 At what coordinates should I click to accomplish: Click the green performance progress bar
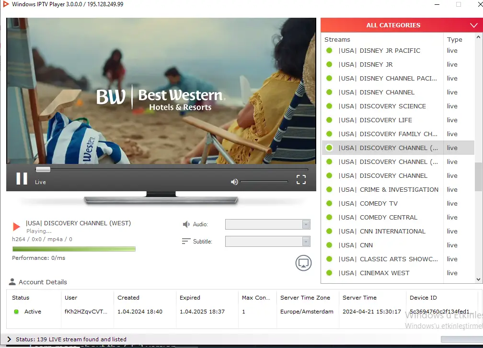click(74, 249)
